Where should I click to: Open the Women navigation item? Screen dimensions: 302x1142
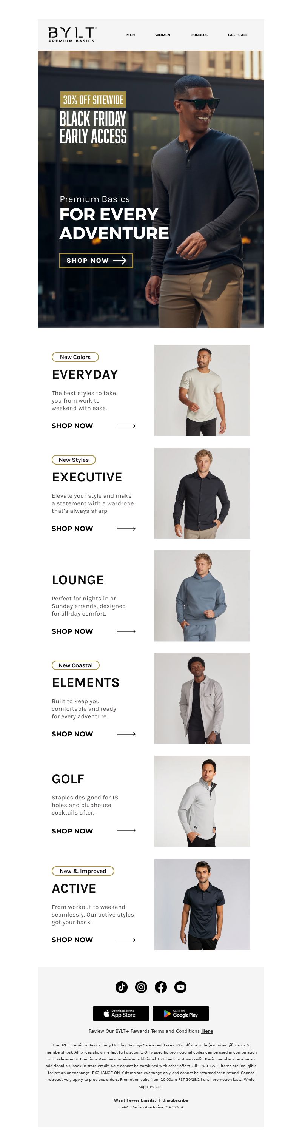163,35
